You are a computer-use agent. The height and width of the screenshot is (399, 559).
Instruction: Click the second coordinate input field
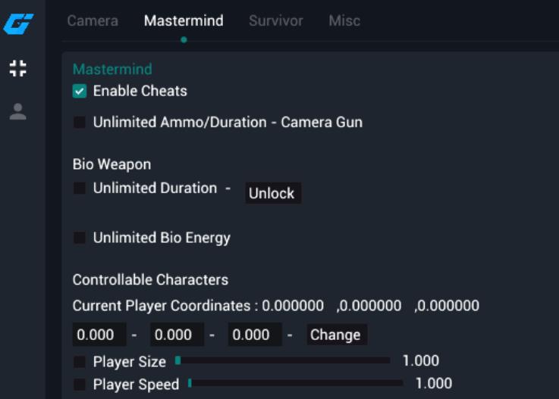pos(176,335)
